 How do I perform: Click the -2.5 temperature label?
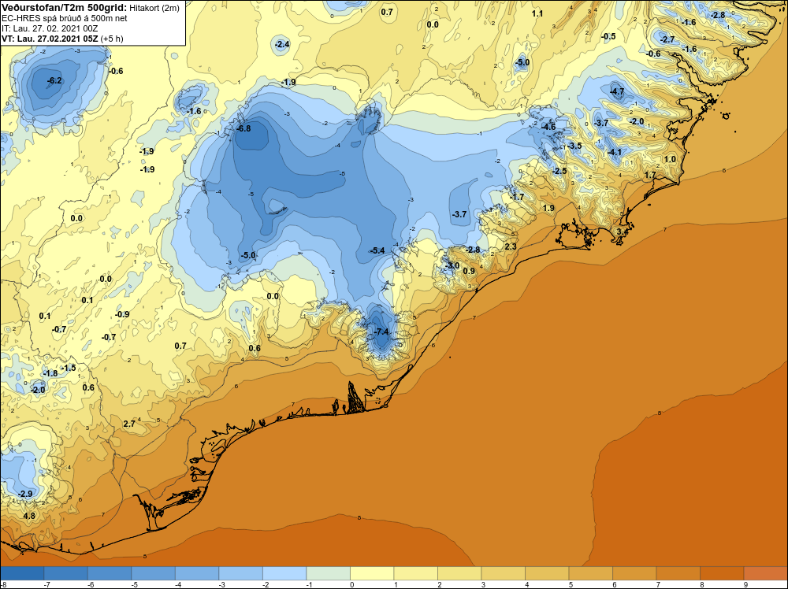(559, 171)
